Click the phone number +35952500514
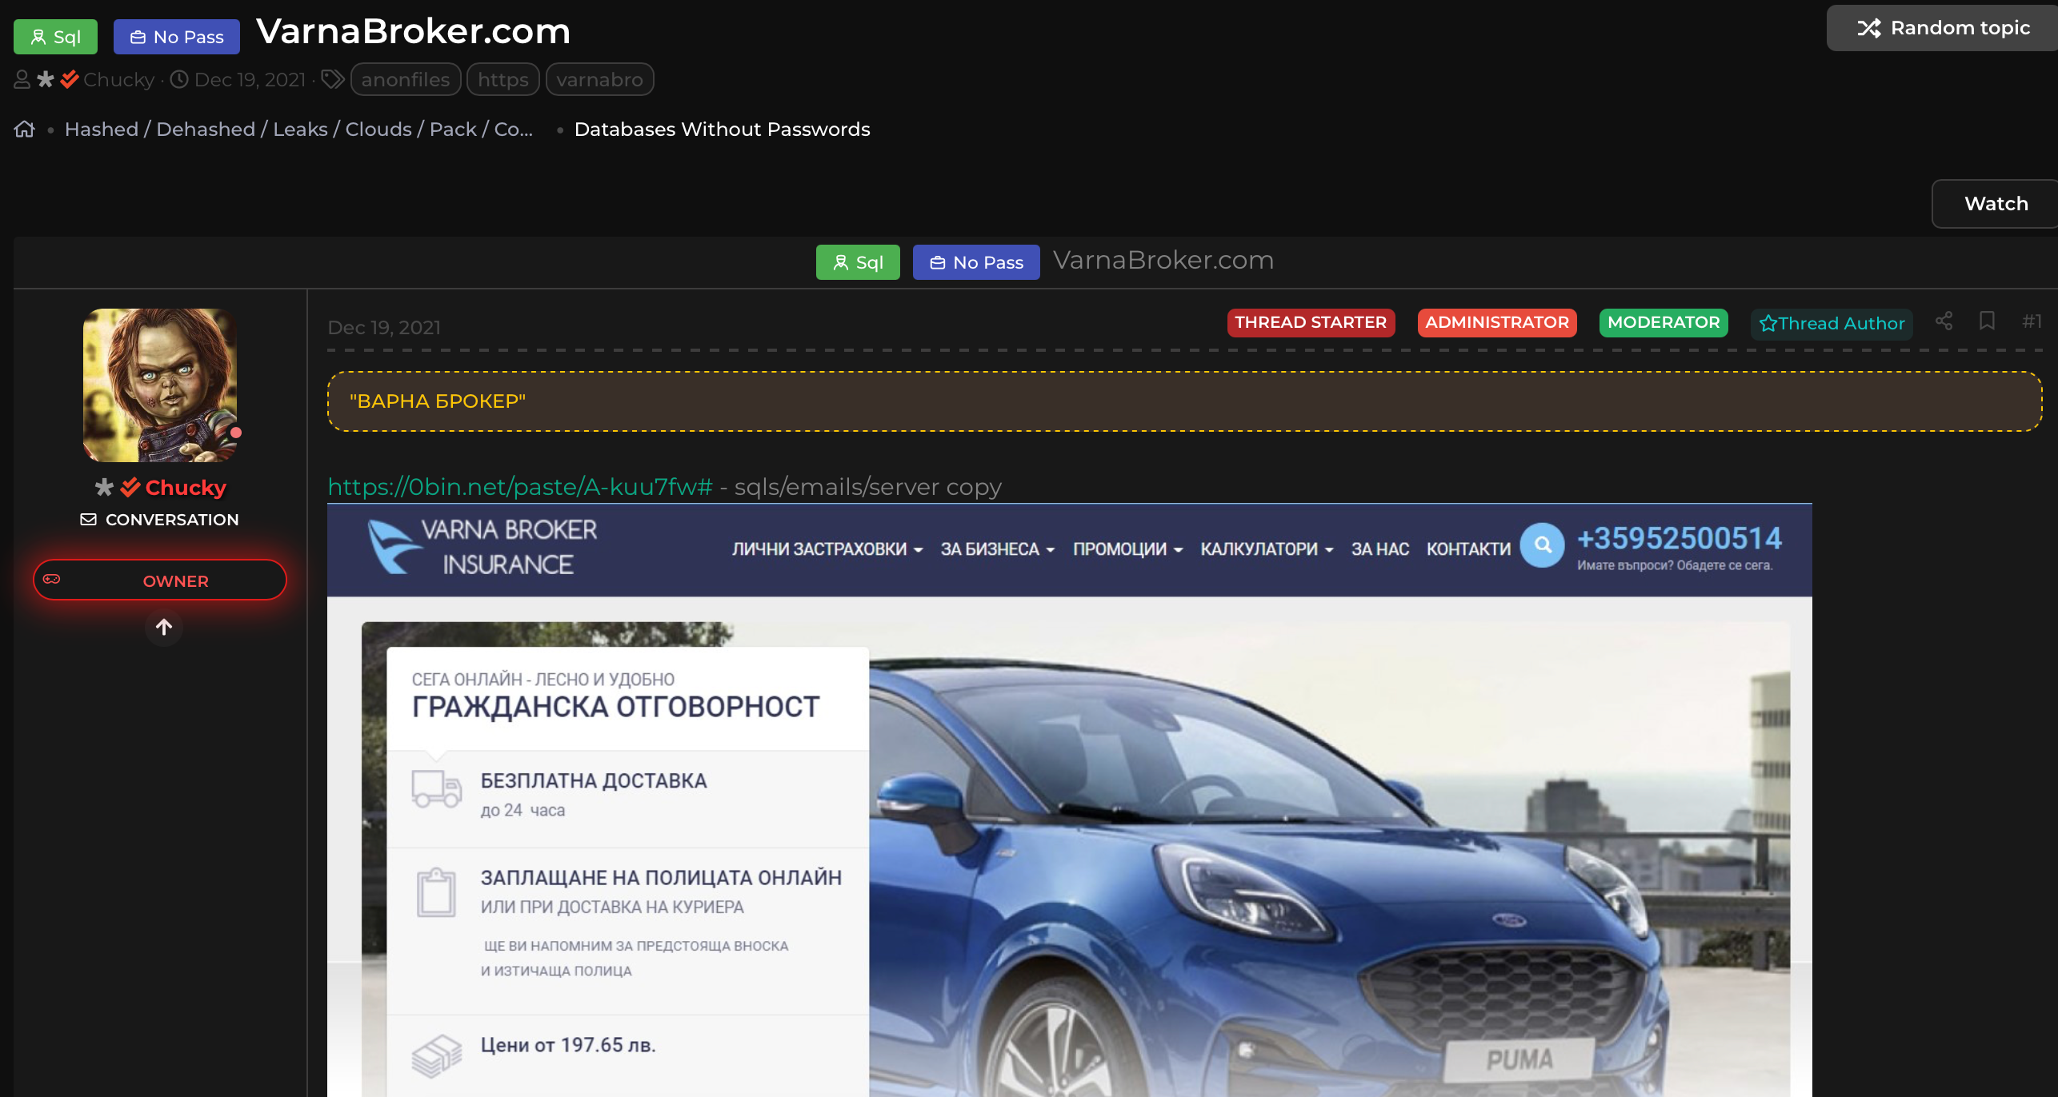The width and height of the screenshot is (2058, 1097). 1679,539
